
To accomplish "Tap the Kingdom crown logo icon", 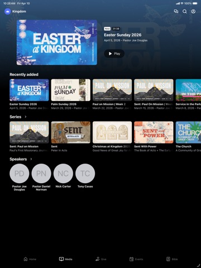I will click(8, 12).
